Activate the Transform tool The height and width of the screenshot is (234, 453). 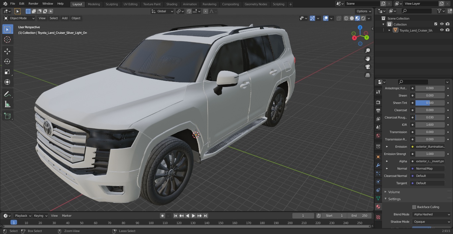(x=7, y=82)
